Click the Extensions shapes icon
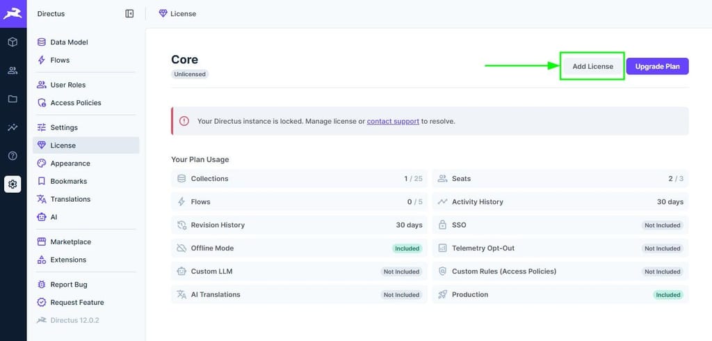Screen dimensions: 712x341 click(x=41, y=260)
